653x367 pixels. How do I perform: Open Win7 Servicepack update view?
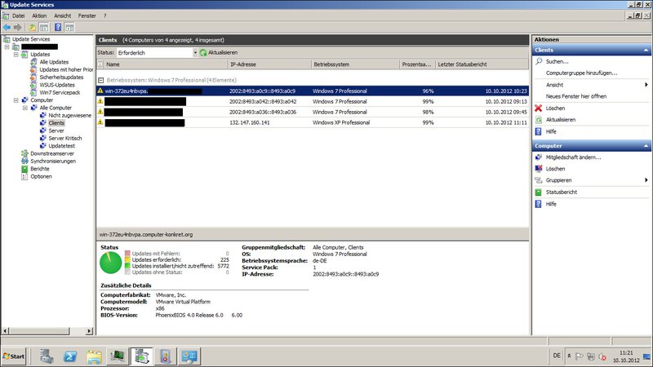pos(60,93)
